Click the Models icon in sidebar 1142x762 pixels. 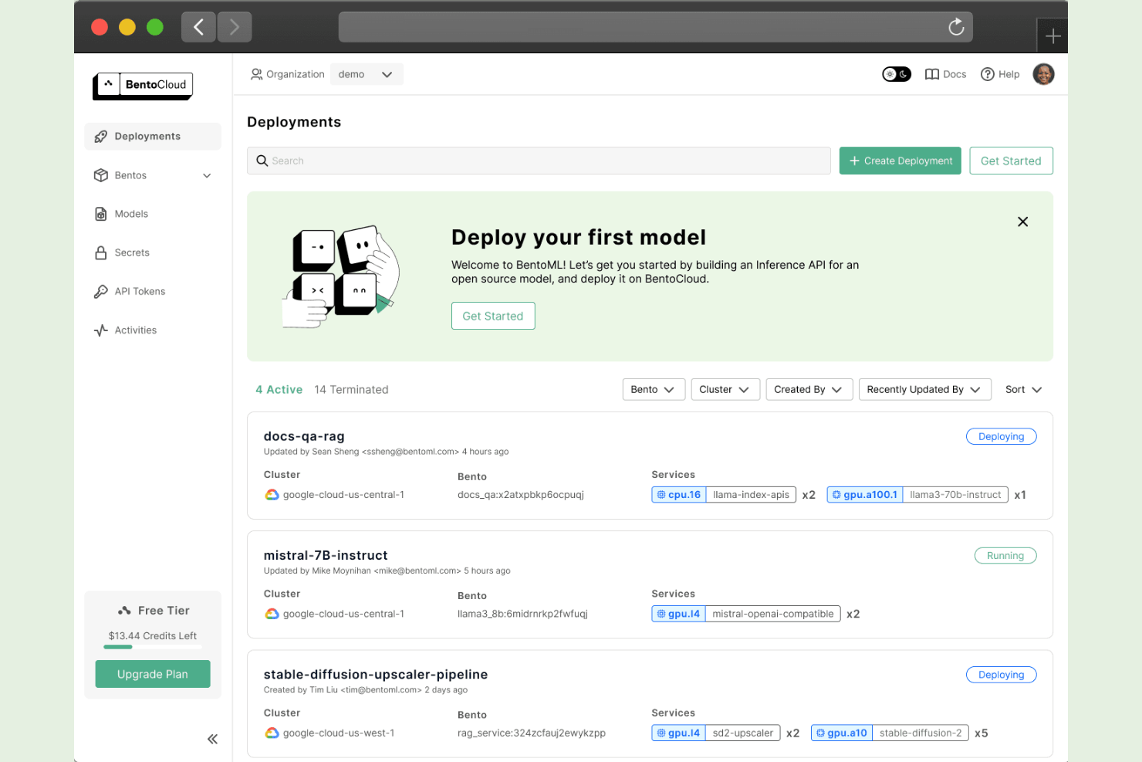(100, 214)
